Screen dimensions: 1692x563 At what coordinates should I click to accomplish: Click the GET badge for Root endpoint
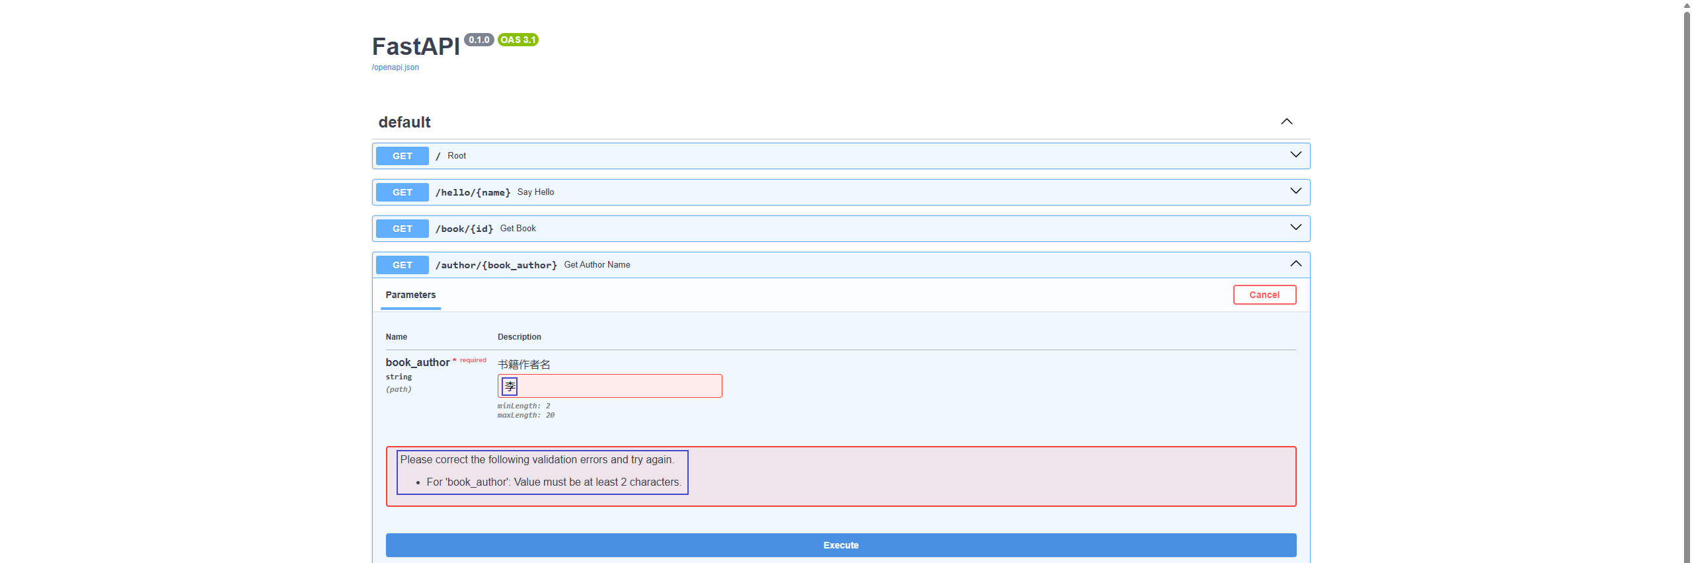click(403, 156)
